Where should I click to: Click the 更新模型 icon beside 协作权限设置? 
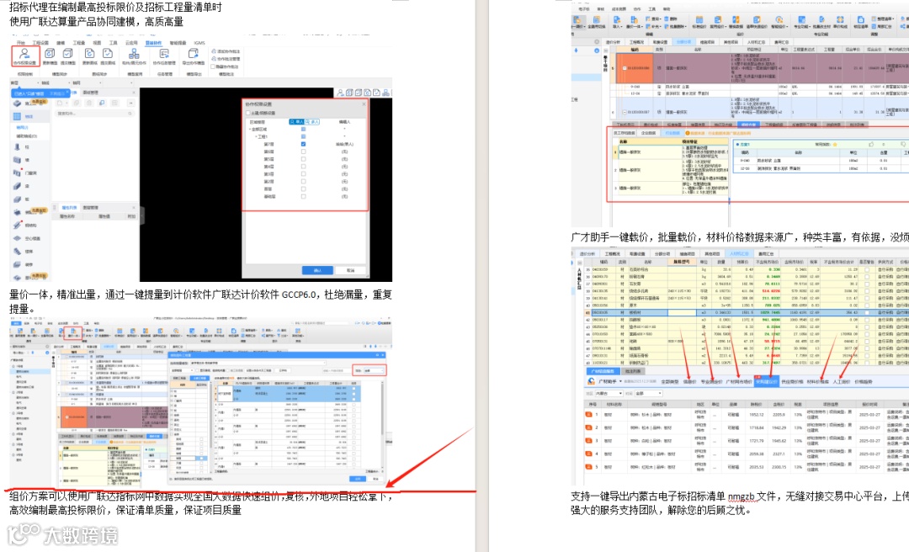(50, 56)
